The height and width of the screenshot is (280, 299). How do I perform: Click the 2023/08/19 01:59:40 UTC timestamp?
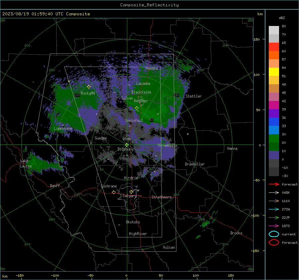pyautogui.click(x=46, y=14)
